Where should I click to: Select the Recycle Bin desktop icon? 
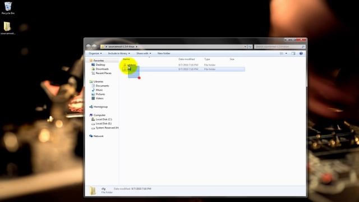(x=8, y=8)
